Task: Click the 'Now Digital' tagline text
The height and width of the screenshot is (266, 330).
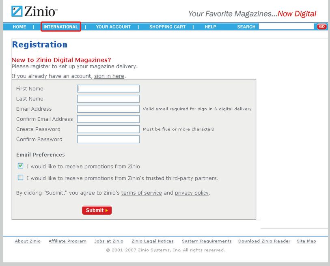Action: coord(297,14)
